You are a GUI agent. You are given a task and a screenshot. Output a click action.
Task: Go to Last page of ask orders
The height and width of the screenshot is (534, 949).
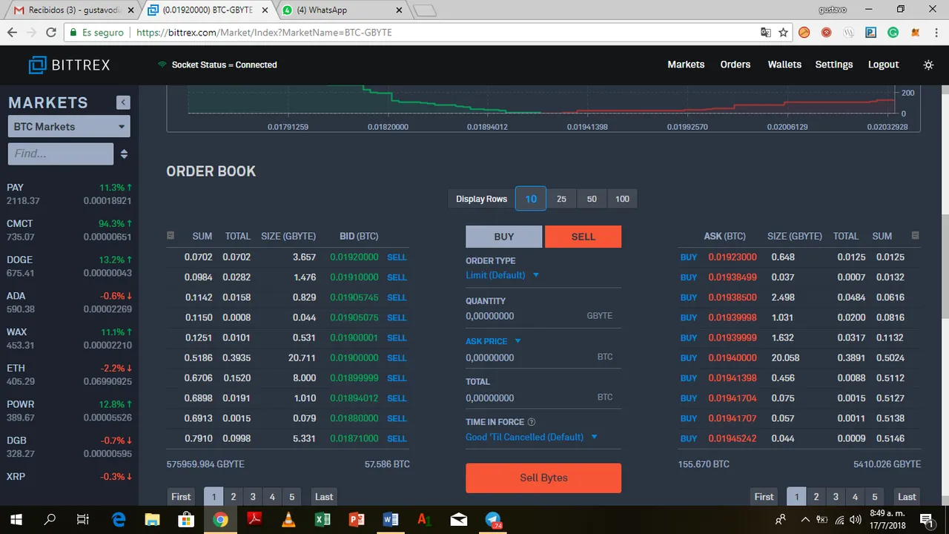907,497
